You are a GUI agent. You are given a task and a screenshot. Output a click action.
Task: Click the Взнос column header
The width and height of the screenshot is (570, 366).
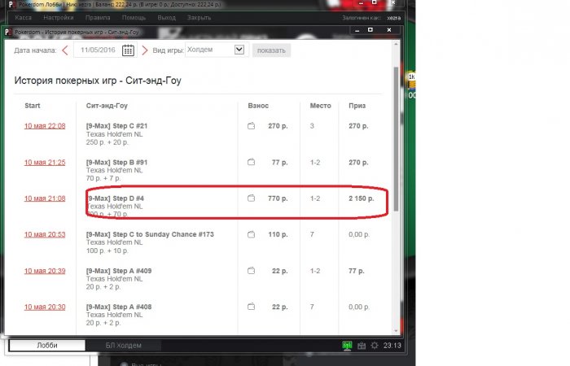tap(258, 106)
